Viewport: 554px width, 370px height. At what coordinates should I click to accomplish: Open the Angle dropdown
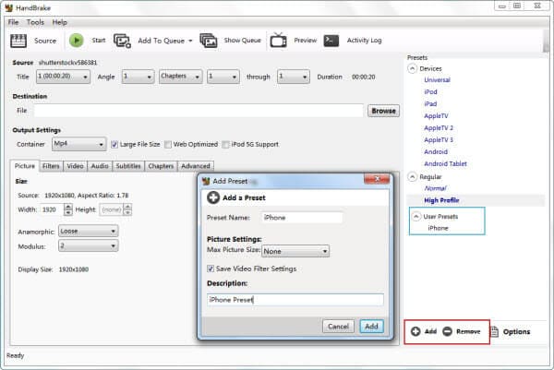pyautogui.click(x=138, y=77)
